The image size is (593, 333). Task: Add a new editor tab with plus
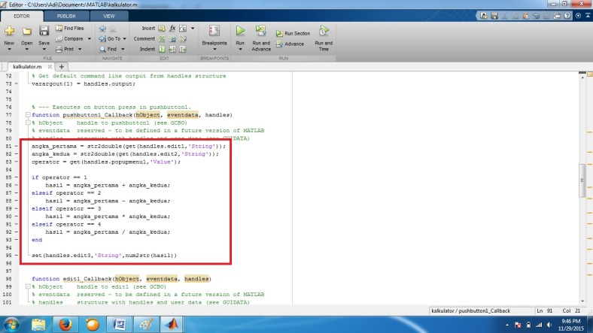coord(62,67)
